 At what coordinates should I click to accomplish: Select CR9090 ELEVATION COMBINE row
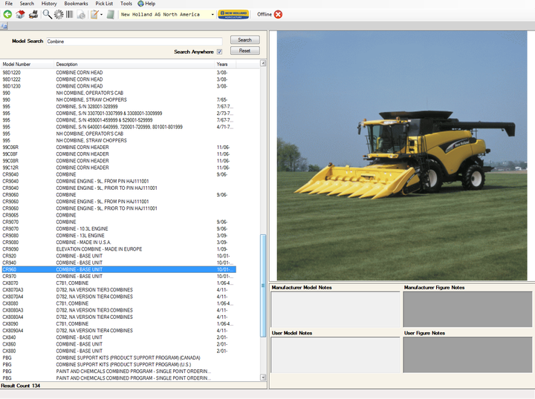[118, 249]
